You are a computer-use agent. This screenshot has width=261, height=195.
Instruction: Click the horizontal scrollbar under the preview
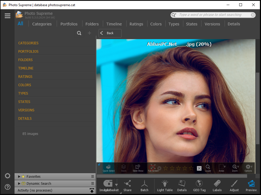[x=172, y=176]
